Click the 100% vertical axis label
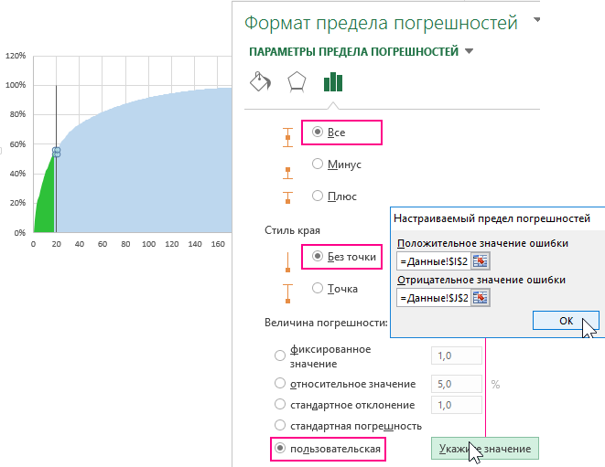Image resolution: width=605 pixels, height=467 pixels. (x=16, y=85)
